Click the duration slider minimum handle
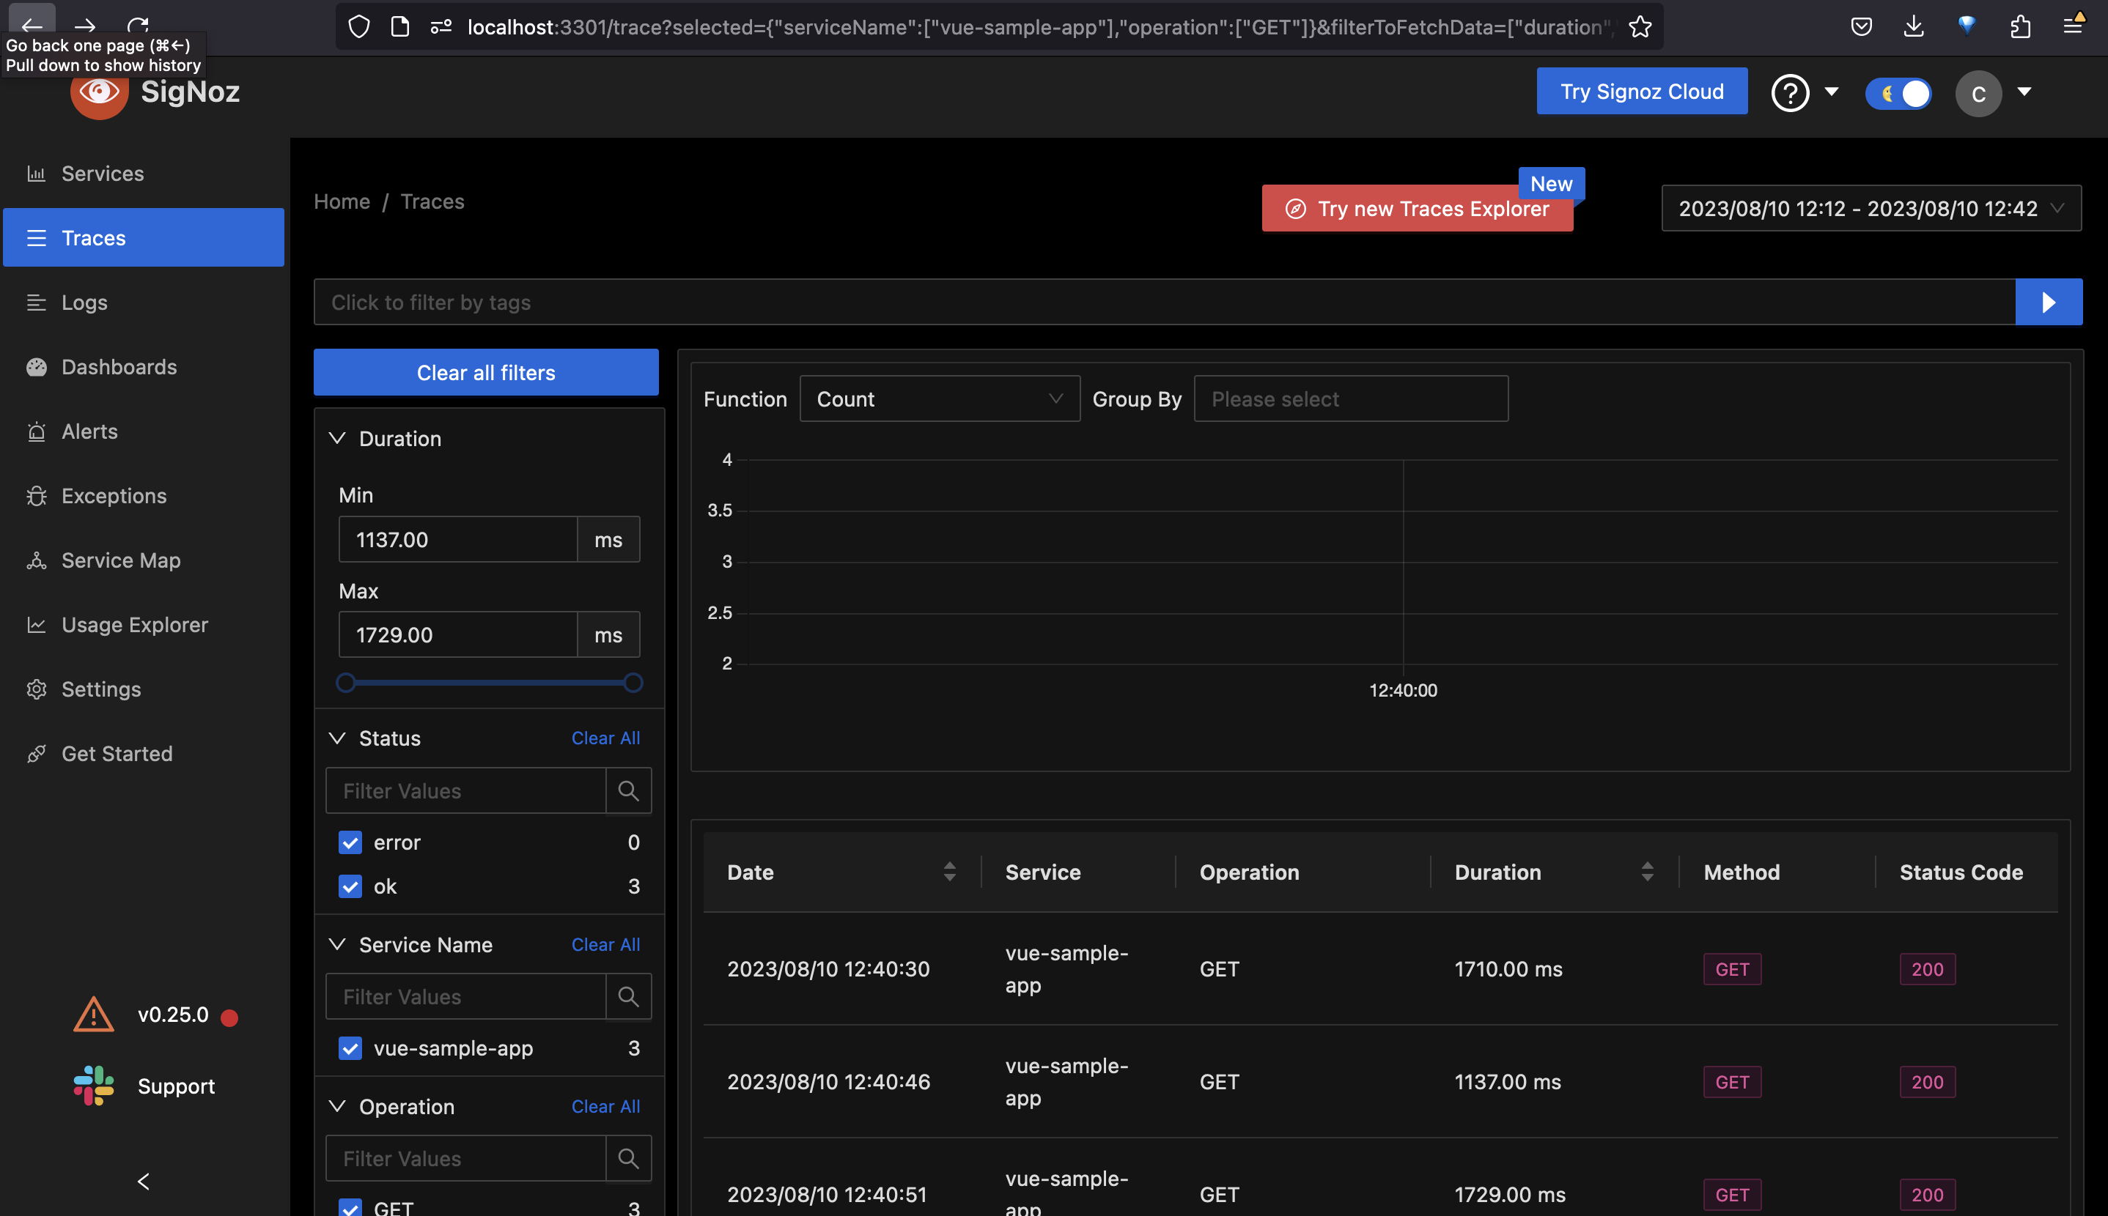The height and width of the screenshot is (1216, 2108). click(x=345, y=682)
